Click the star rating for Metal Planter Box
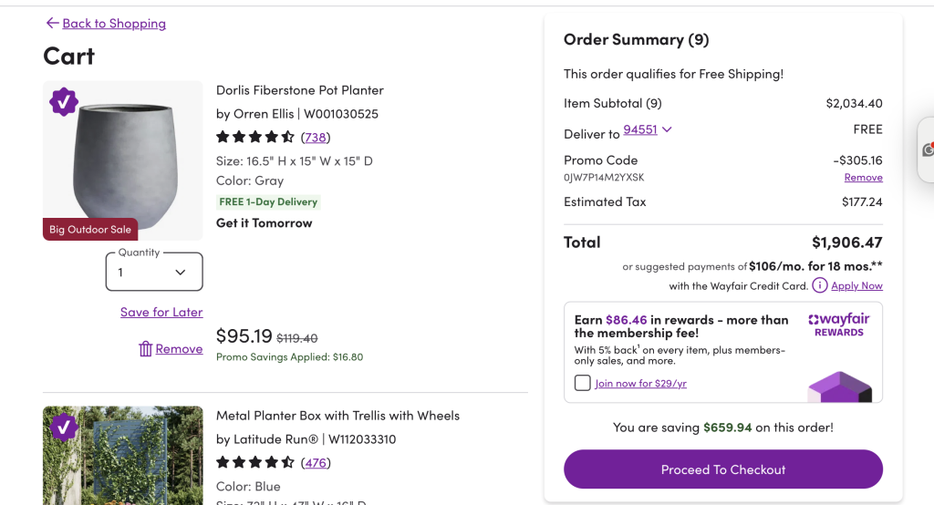The width and height of the screenshot is (934, 505). [254, 462]
